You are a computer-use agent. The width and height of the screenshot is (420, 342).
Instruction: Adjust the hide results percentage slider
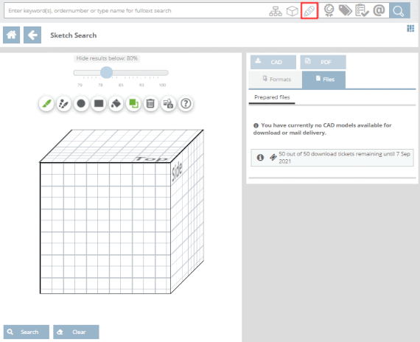pos(106,73)
